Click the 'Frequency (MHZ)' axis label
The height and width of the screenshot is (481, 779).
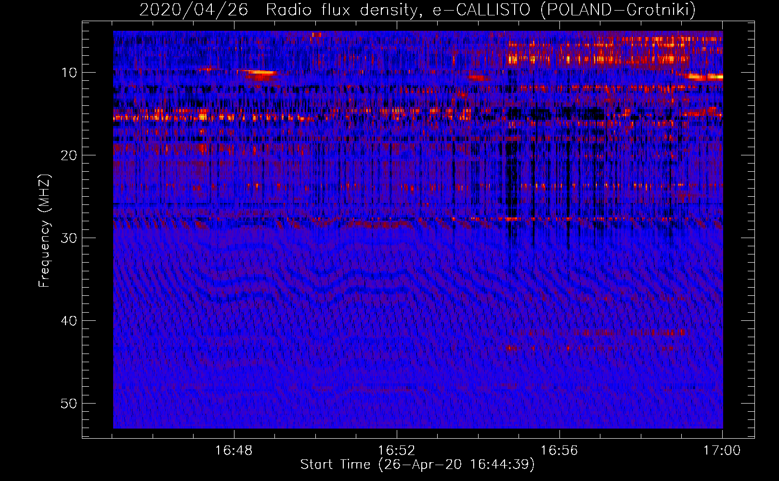coord(44,231)
